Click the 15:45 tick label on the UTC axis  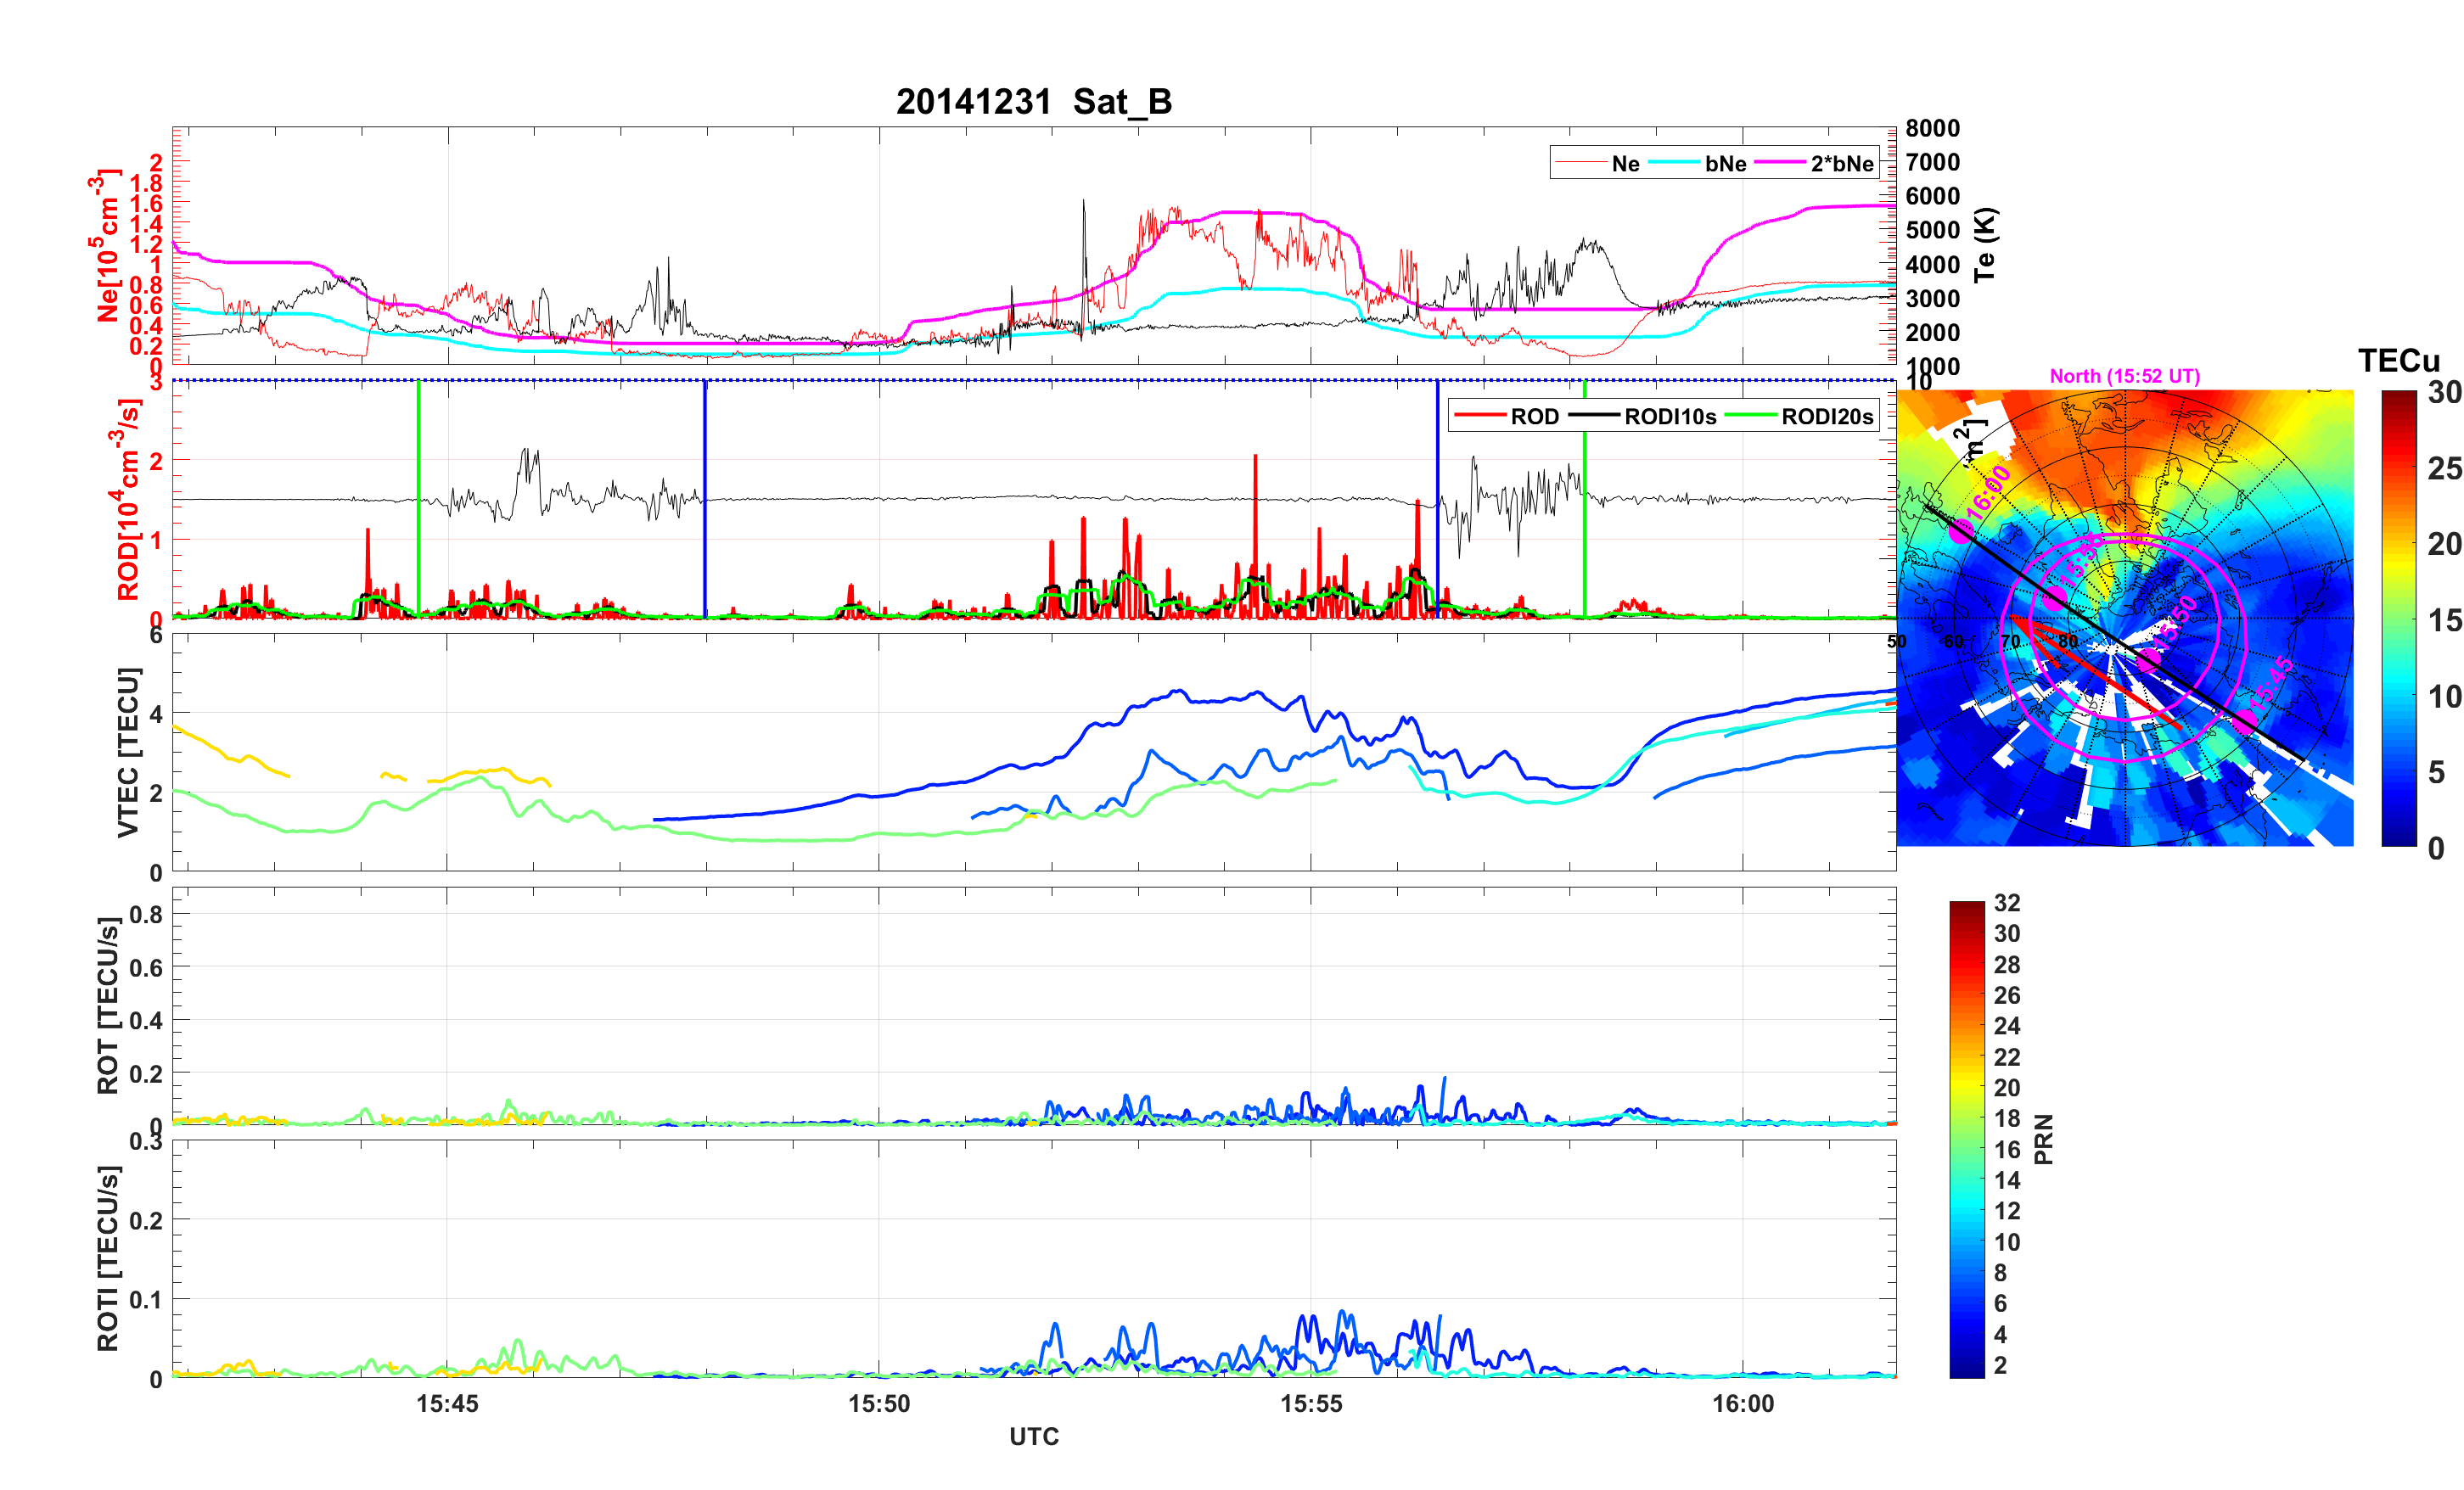(x=447, y=1403)
